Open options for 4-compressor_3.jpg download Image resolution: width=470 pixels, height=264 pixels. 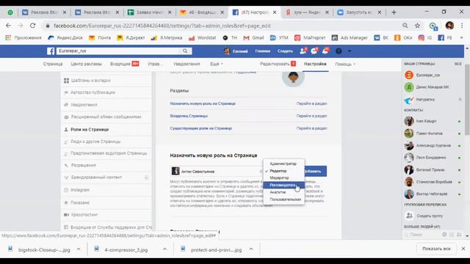pos(164,249)
